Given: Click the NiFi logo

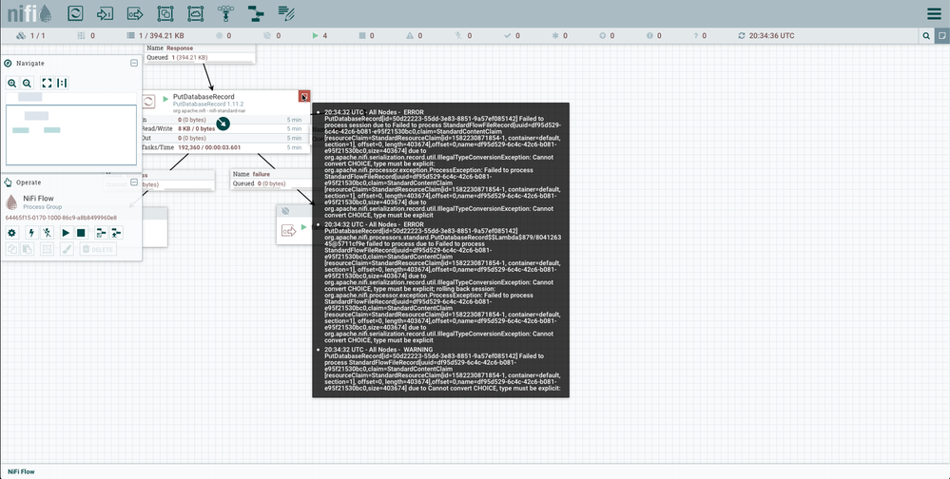Looking at the screenshot, I should coord(29,13).
